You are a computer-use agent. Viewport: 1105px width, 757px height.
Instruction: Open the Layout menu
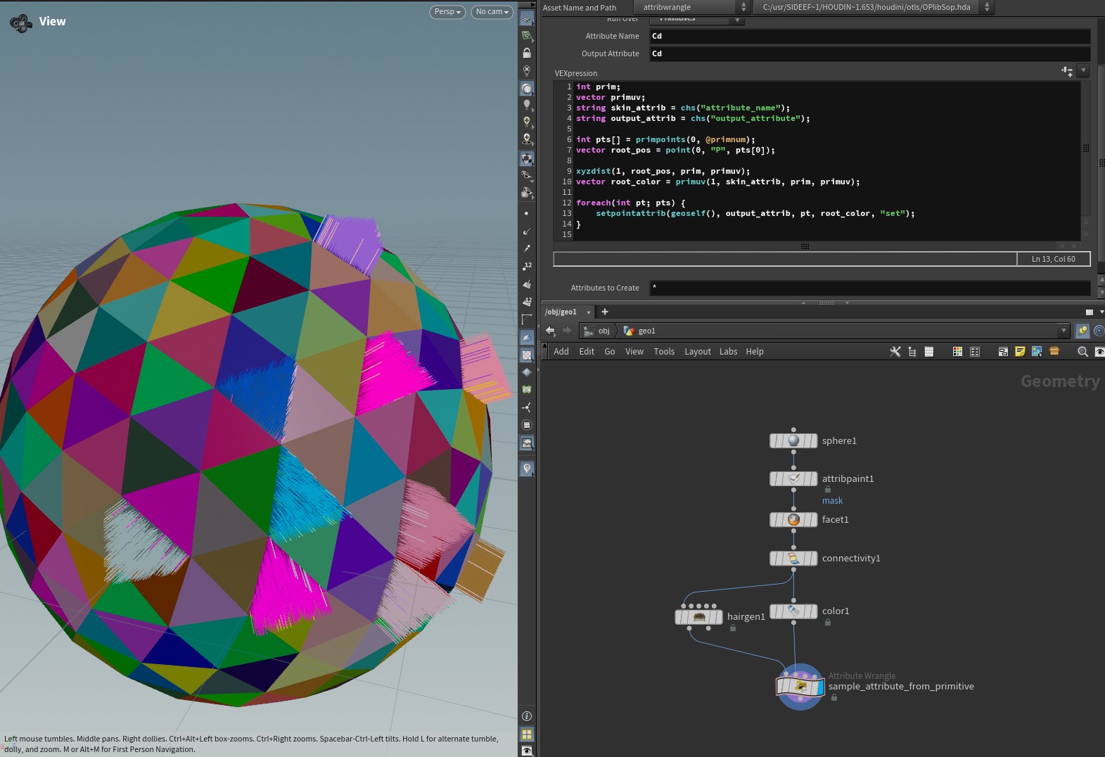pos(698,351)
